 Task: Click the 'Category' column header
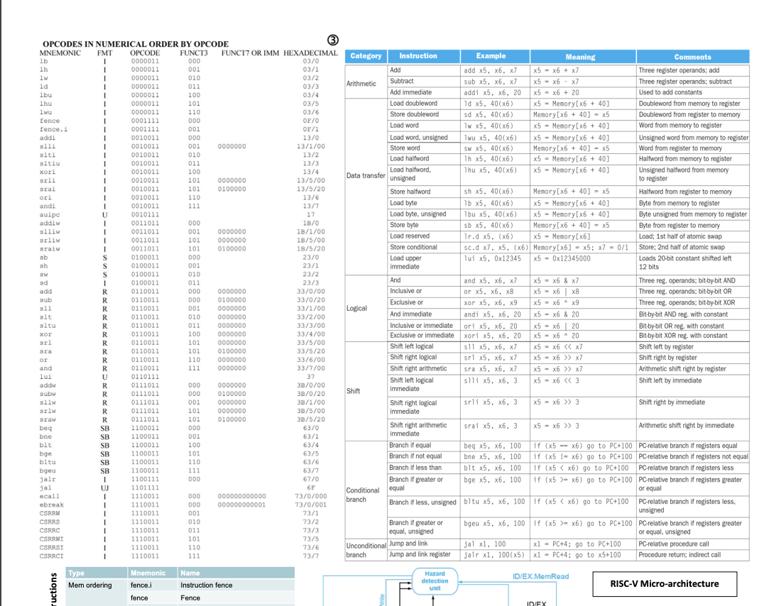coord(366,56)
